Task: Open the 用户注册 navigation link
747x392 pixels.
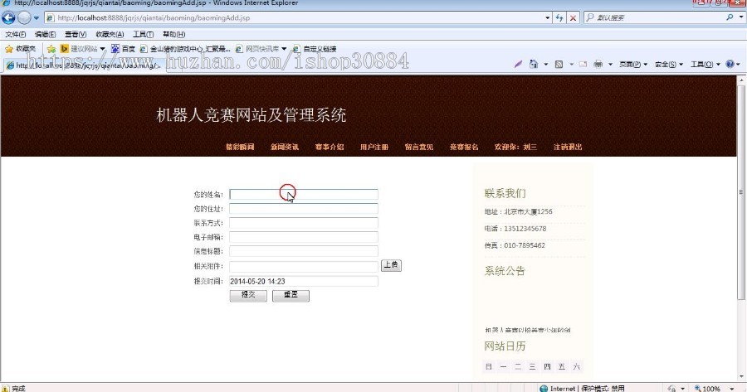Action: (x=374, y=147)
